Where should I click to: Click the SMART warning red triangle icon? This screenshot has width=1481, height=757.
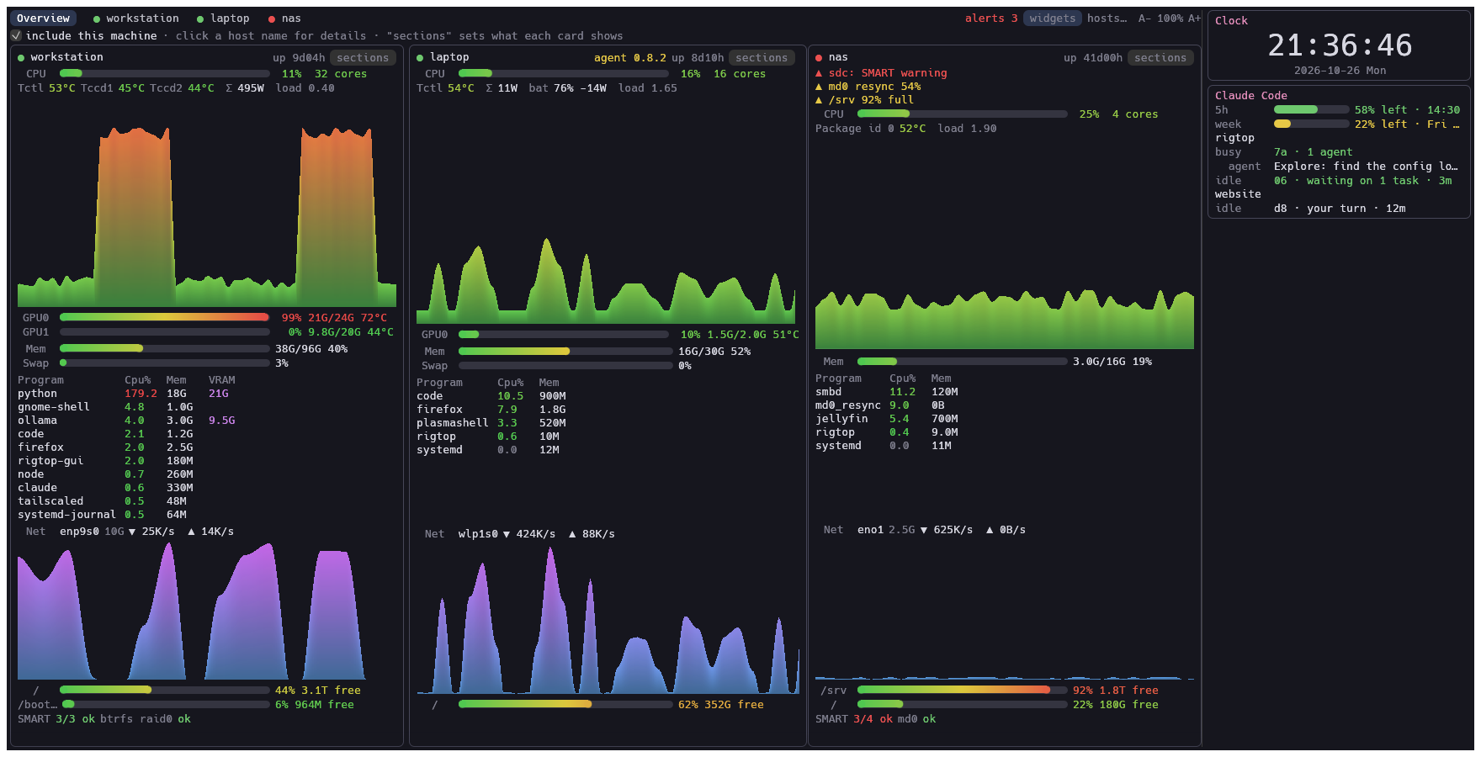point(819,73)
